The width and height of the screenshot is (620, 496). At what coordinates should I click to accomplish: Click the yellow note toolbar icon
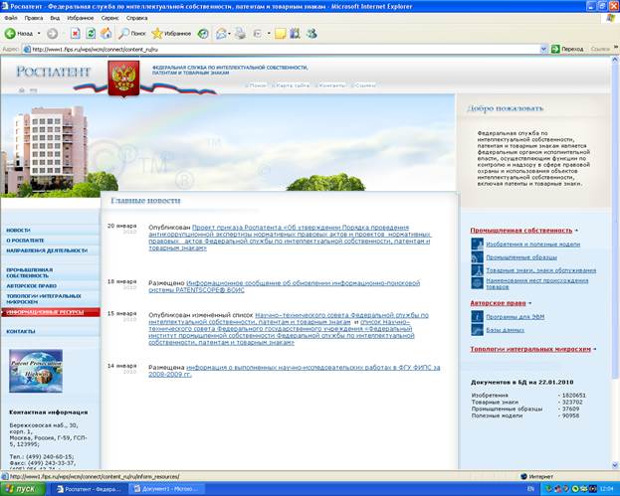pyautogui.click(x=281, y=34)
